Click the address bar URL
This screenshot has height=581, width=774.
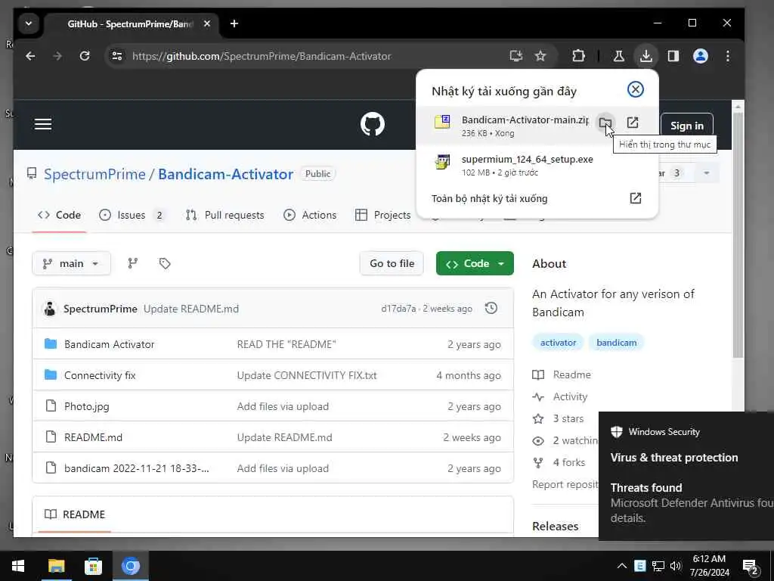(x=262, y=56)
